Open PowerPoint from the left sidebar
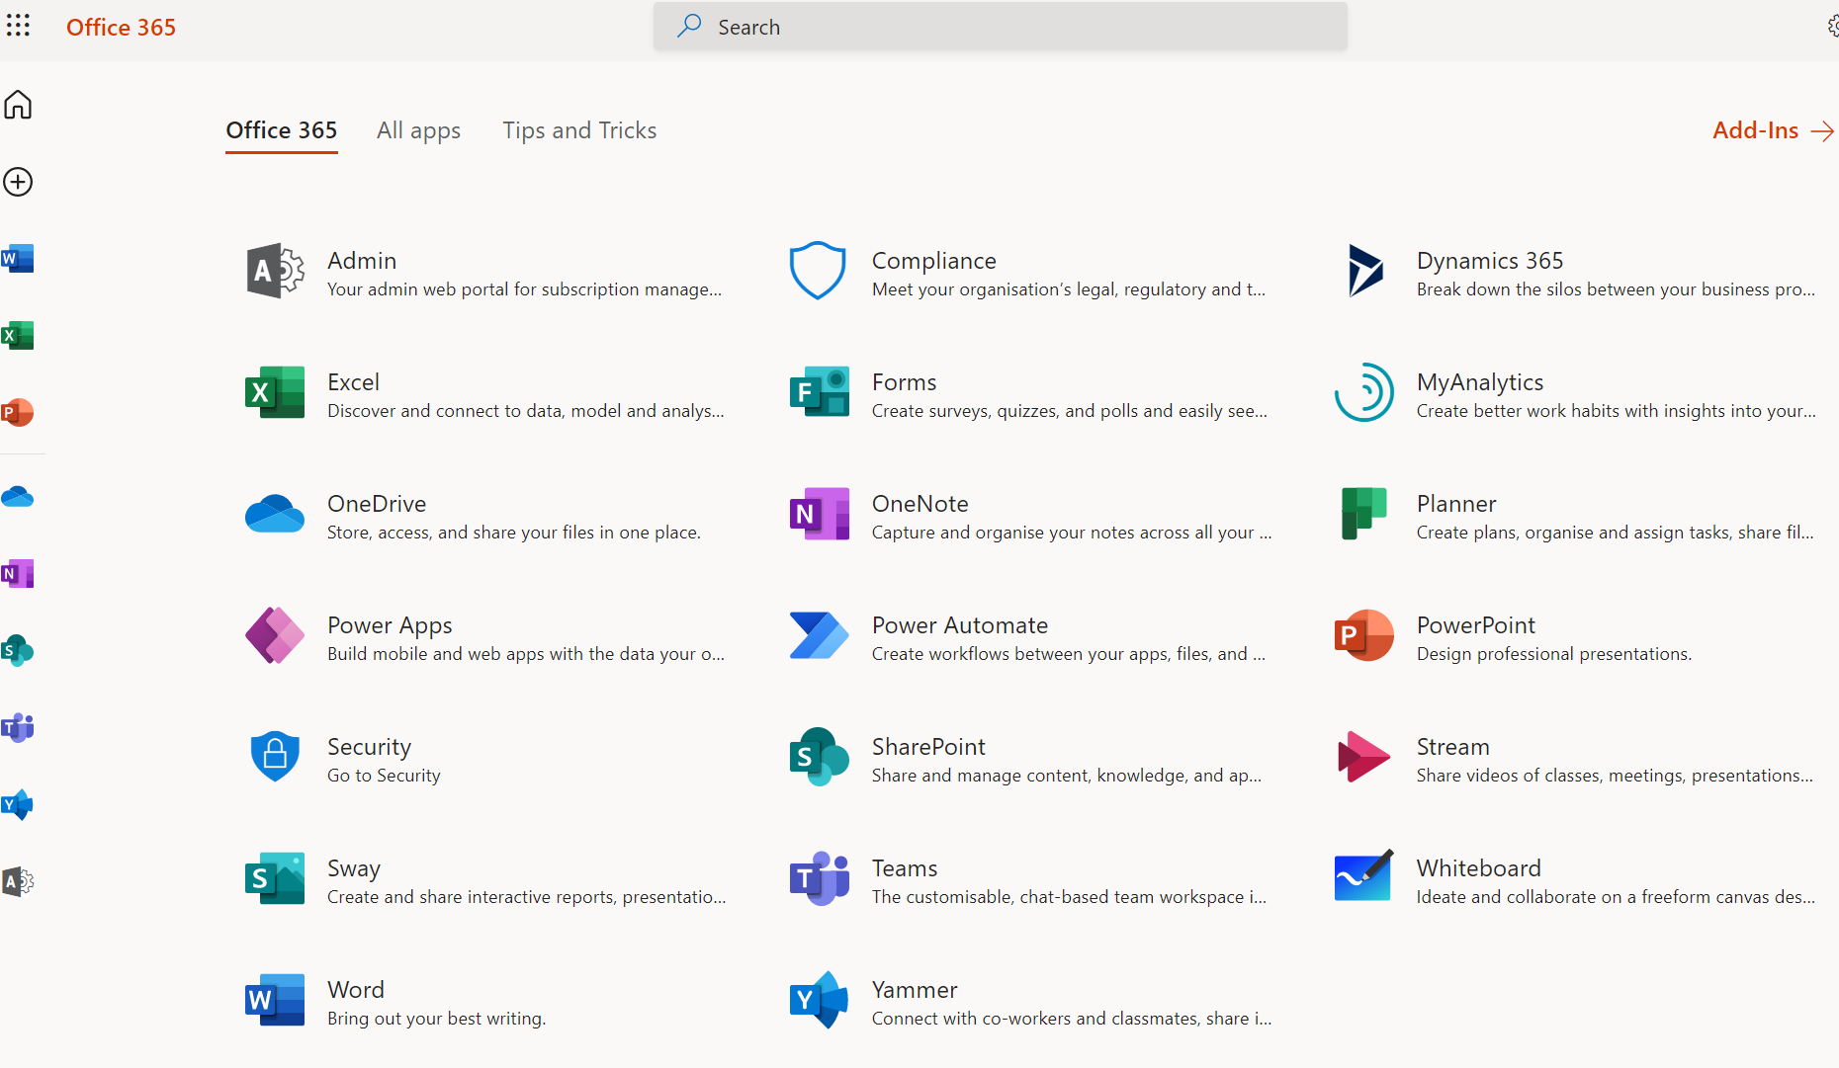 point(18,412)
